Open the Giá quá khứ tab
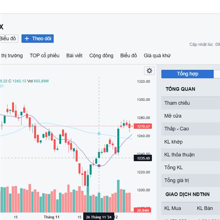The height and width of the screenshot is (220, 220). click(157, 56)
